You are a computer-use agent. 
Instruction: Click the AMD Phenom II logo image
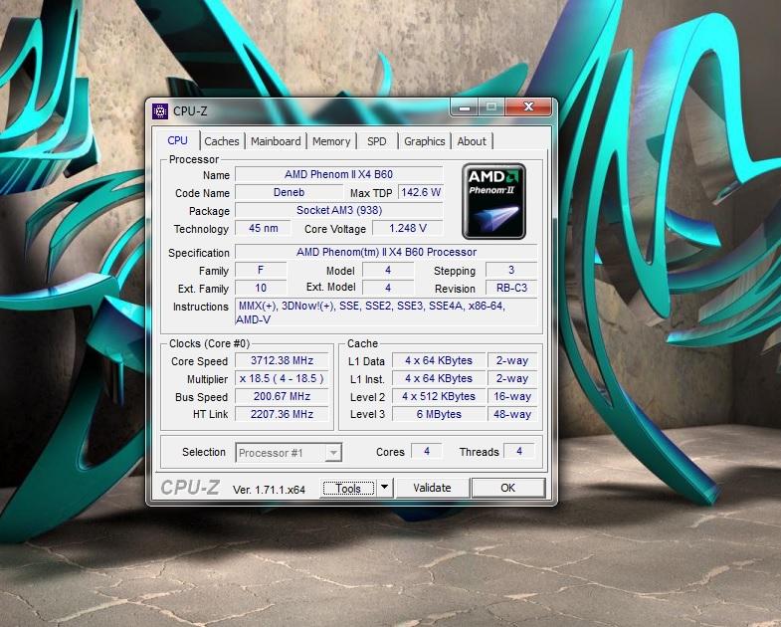pyautogui.click(x=494, y=201)
